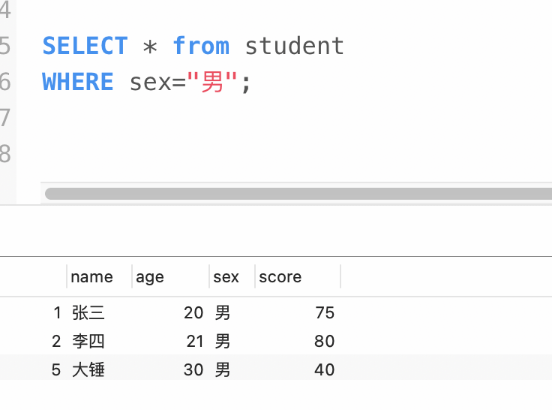Click the score cell showing 40

[324, 370]
